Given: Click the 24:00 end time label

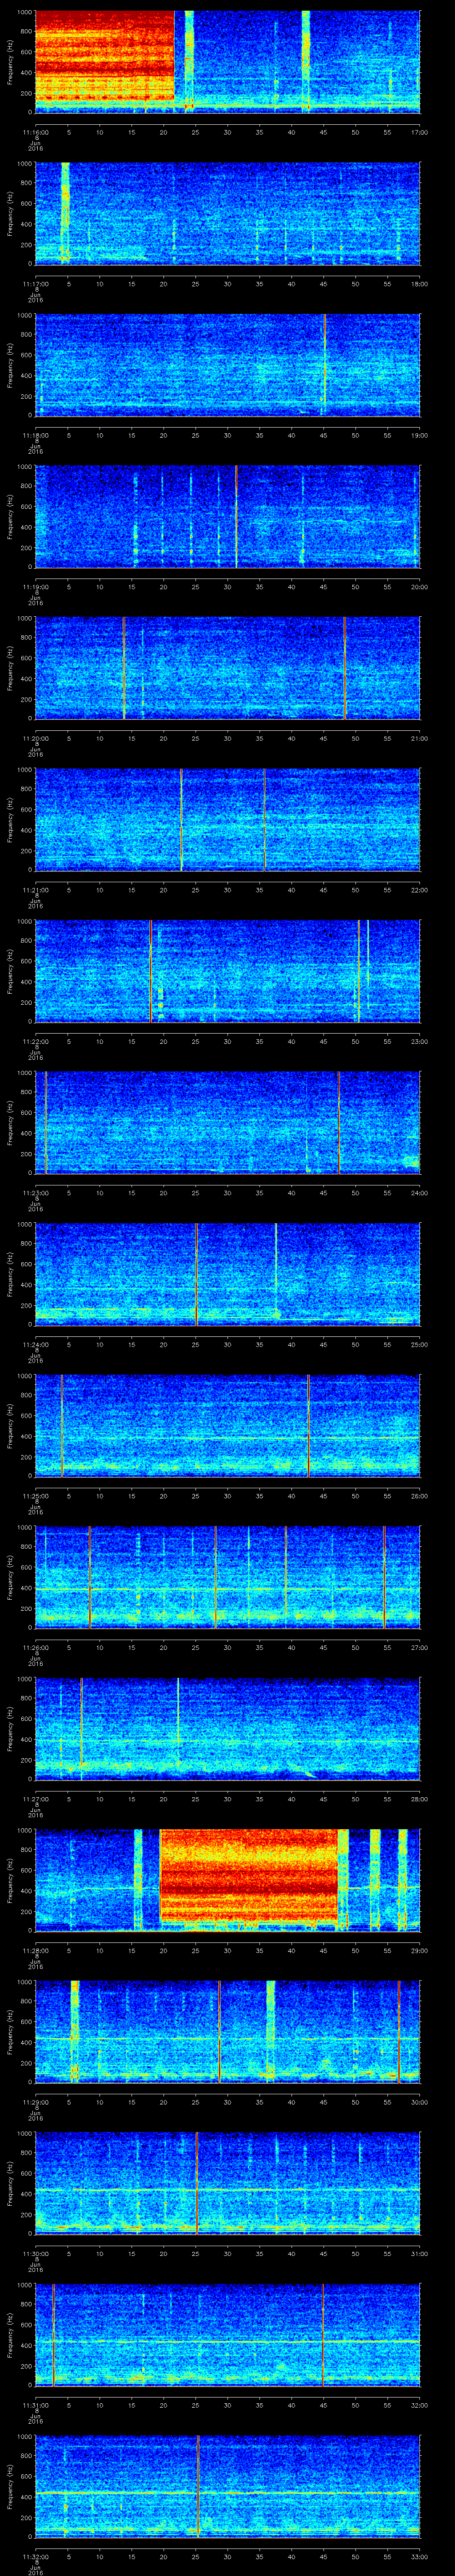Looking at the screenshot, I should pyautogui.click(x=419, y=1192).
